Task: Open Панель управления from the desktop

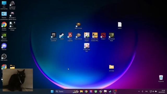Action: click(4, 16)
